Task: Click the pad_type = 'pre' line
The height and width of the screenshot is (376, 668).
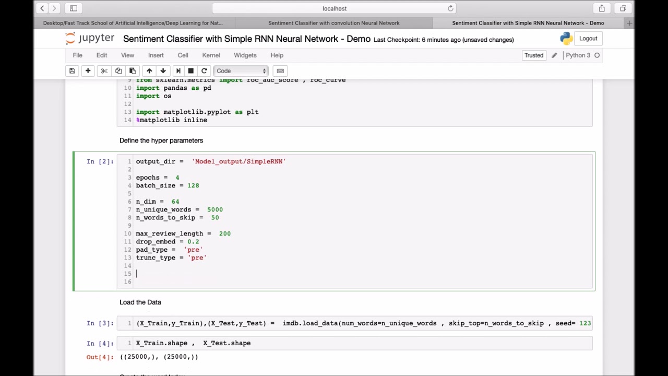Action: click(x=169, y=250)
